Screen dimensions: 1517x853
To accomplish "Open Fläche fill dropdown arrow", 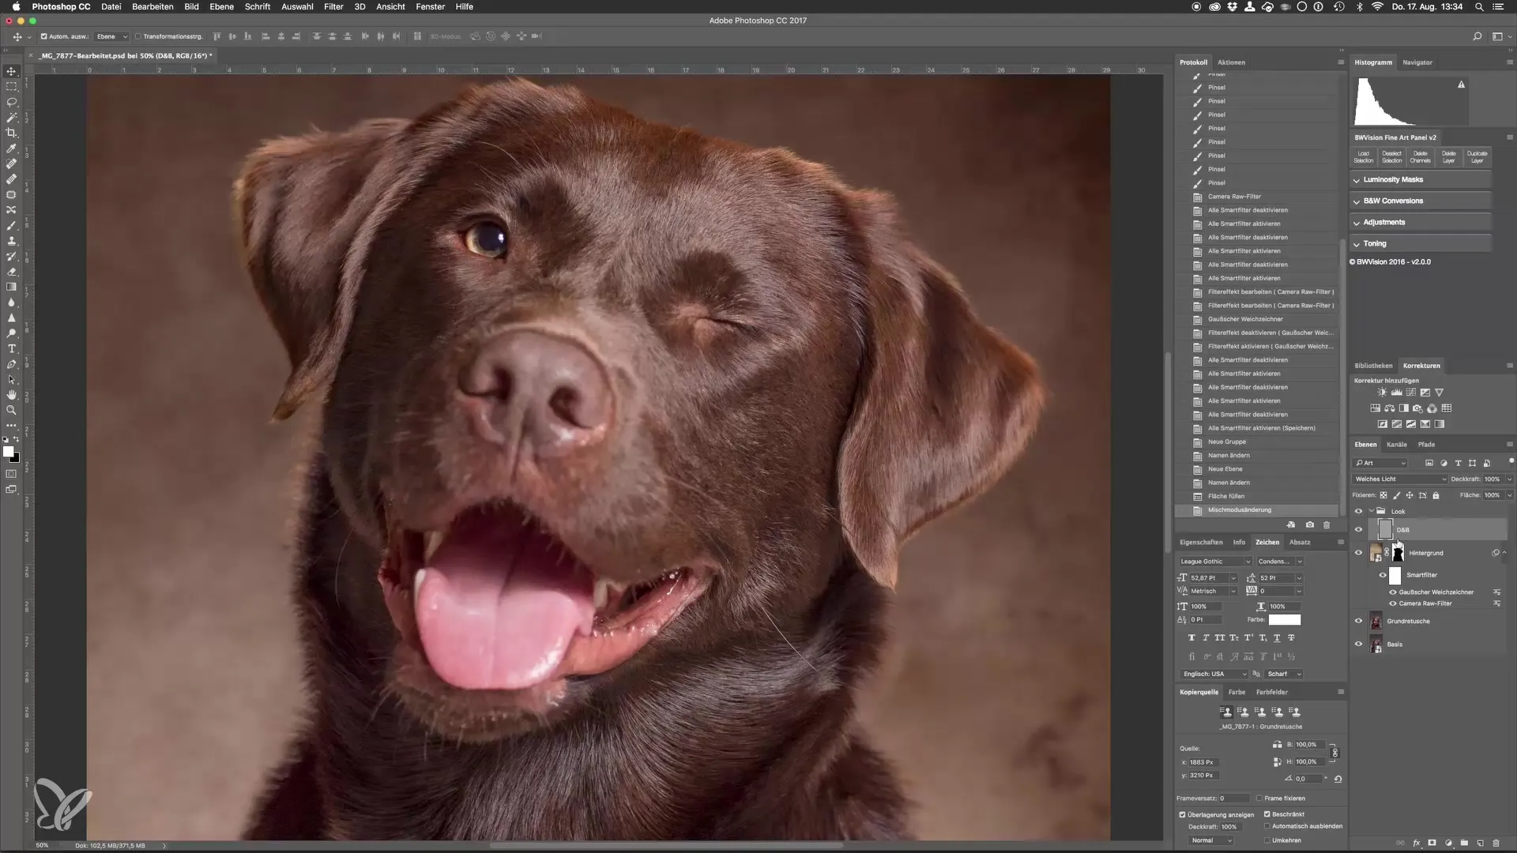I will point(1509,495).
